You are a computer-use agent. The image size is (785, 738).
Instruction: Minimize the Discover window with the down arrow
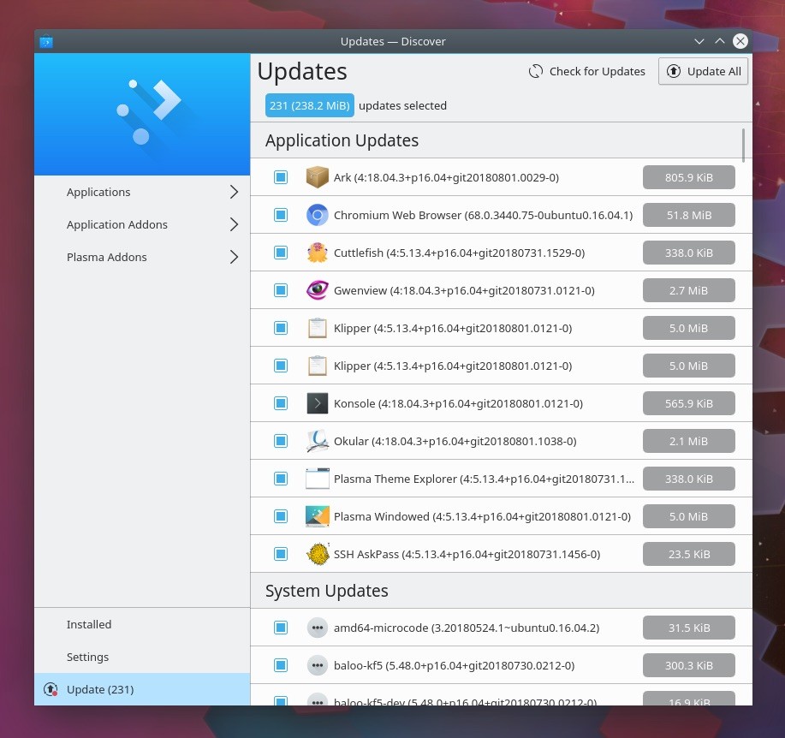point(699,41)
